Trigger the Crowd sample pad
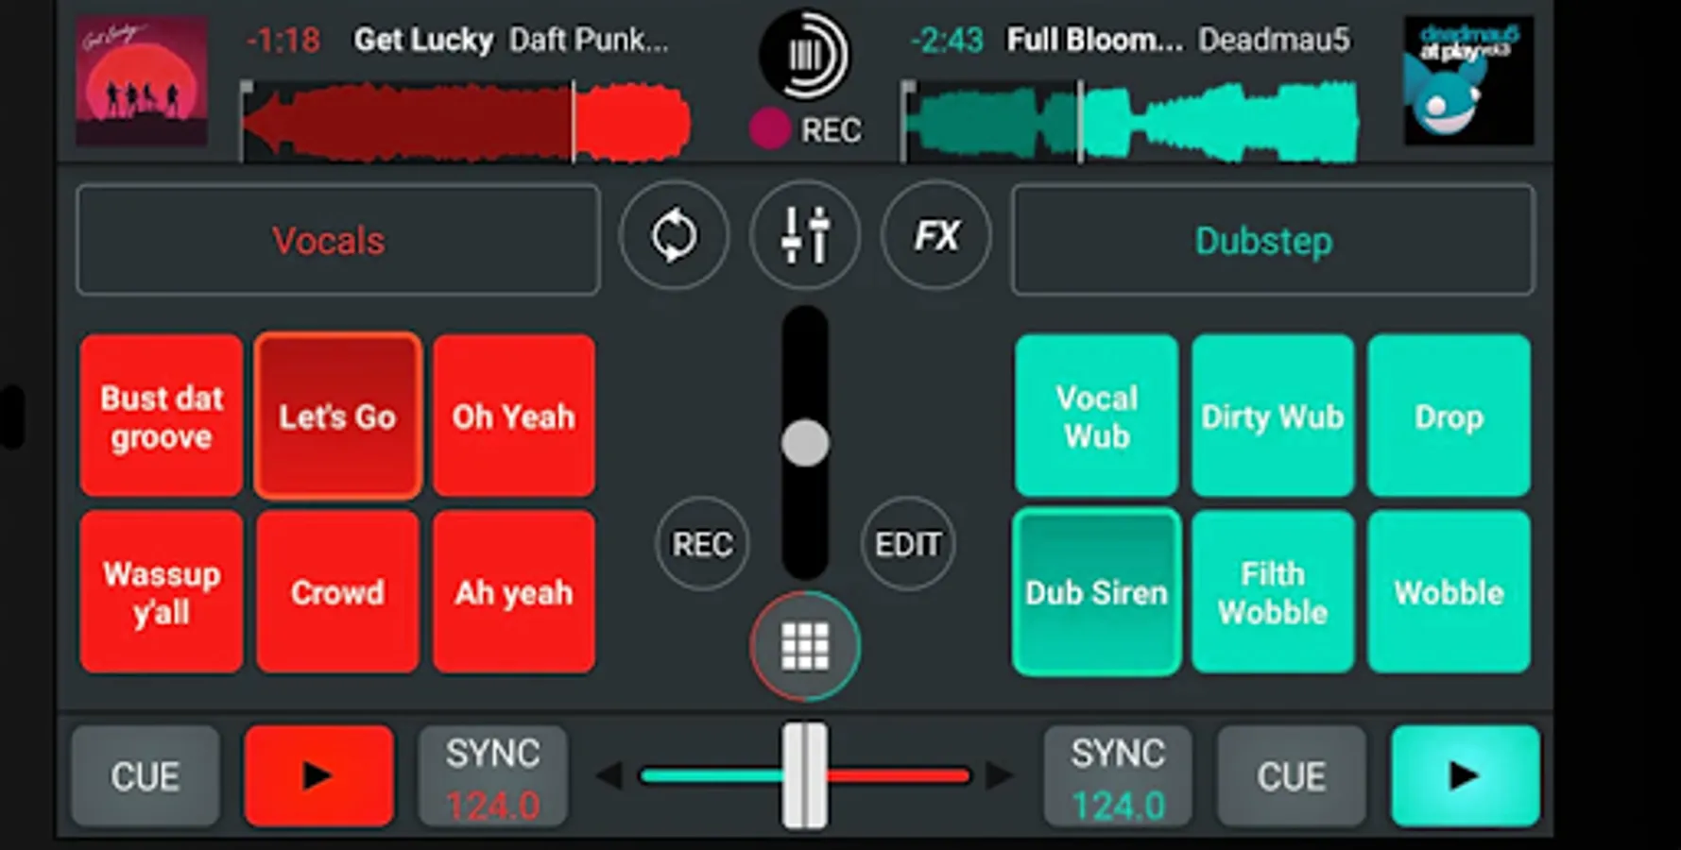Screen dimensions: 1681x850 coord(337,592)
